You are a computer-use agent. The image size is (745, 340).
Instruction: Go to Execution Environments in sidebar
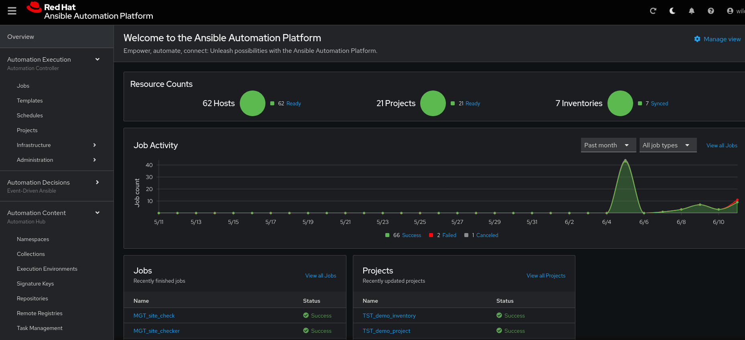(x=47, y=269)
